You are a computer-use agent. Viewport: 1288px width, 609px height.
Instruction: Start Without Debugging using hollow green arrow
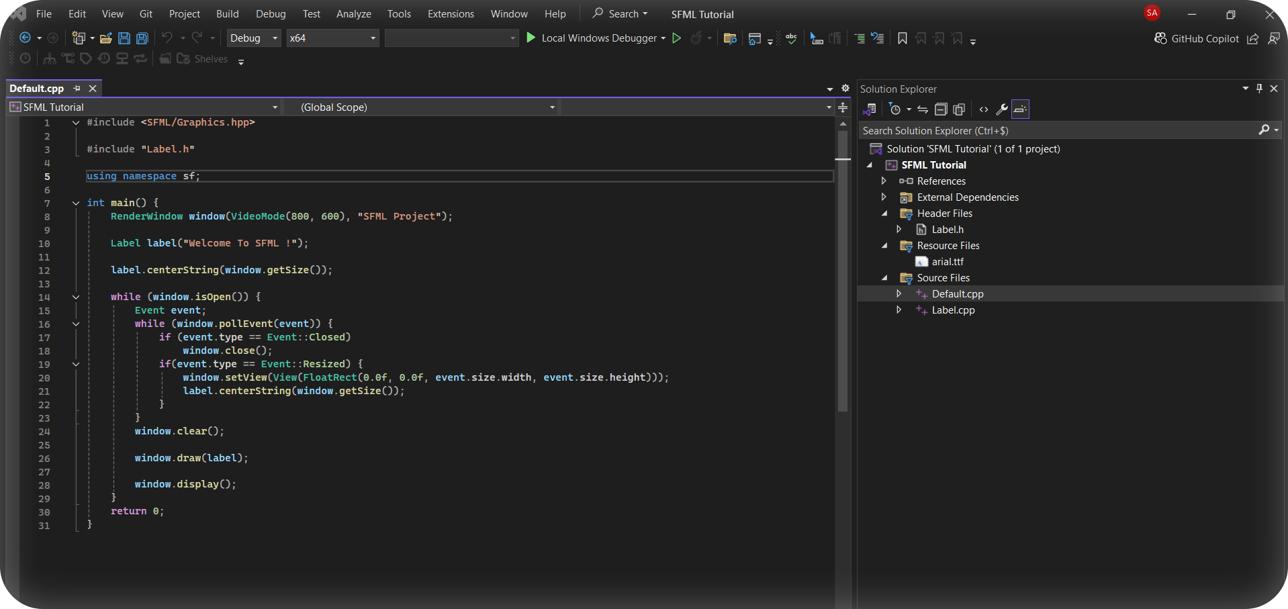pyautogui.click(x=677, y=38)
